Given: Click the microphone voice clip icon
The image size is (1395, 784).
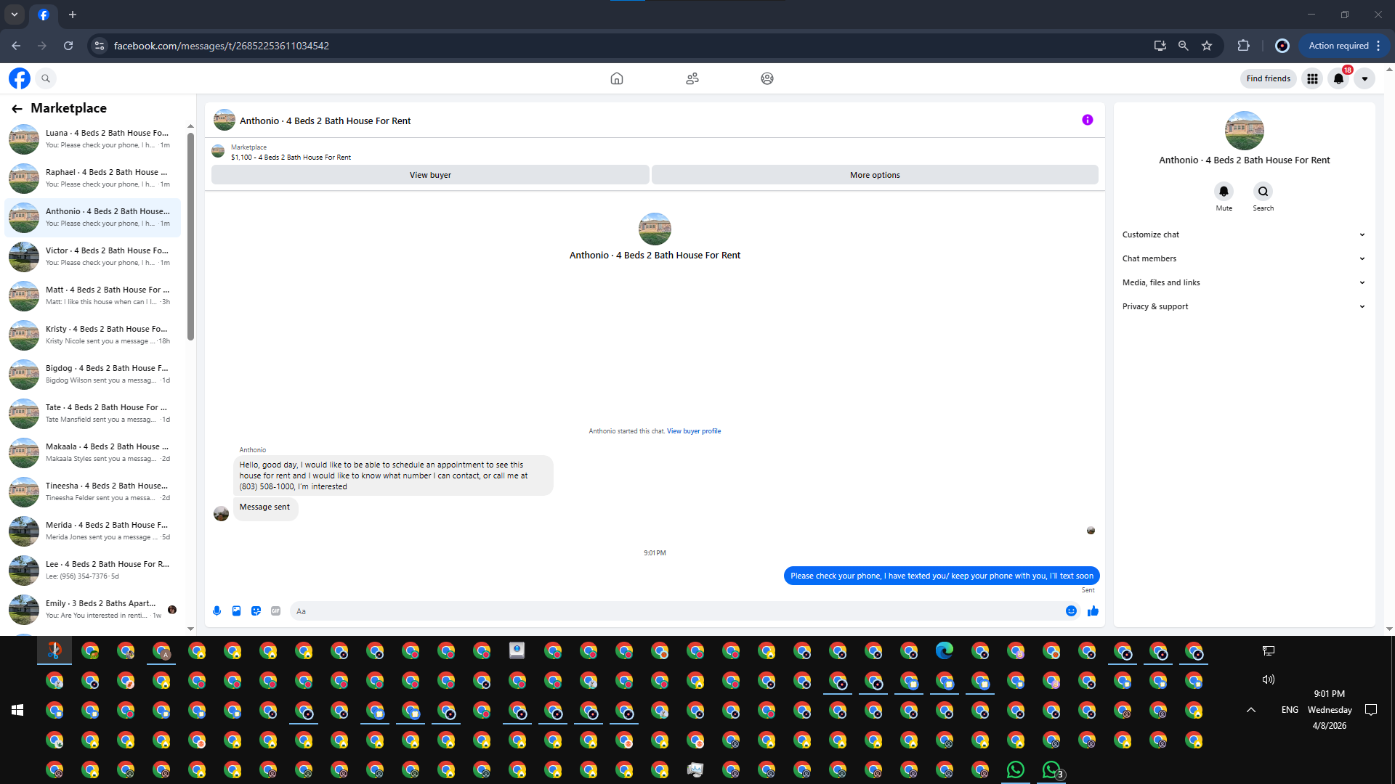Looking at the screenshot, I should click(x=217, y=611).
